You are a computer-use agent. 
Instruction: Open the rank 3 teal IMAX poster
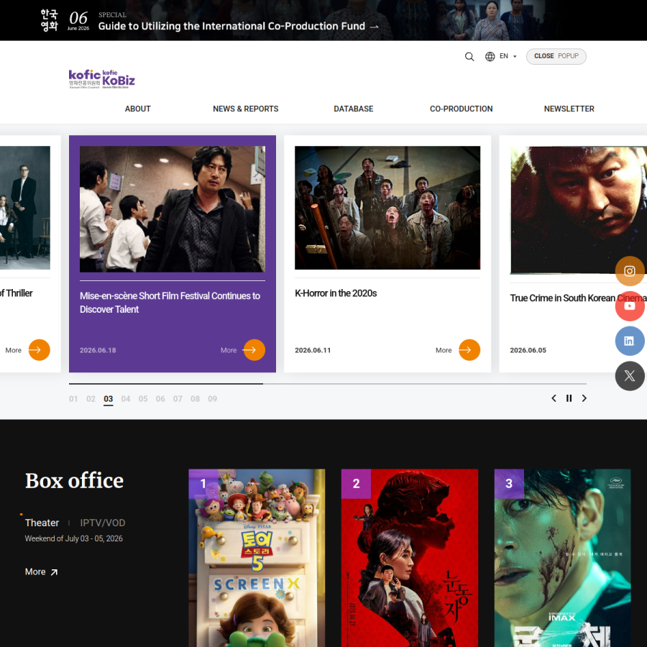point(562,558)
